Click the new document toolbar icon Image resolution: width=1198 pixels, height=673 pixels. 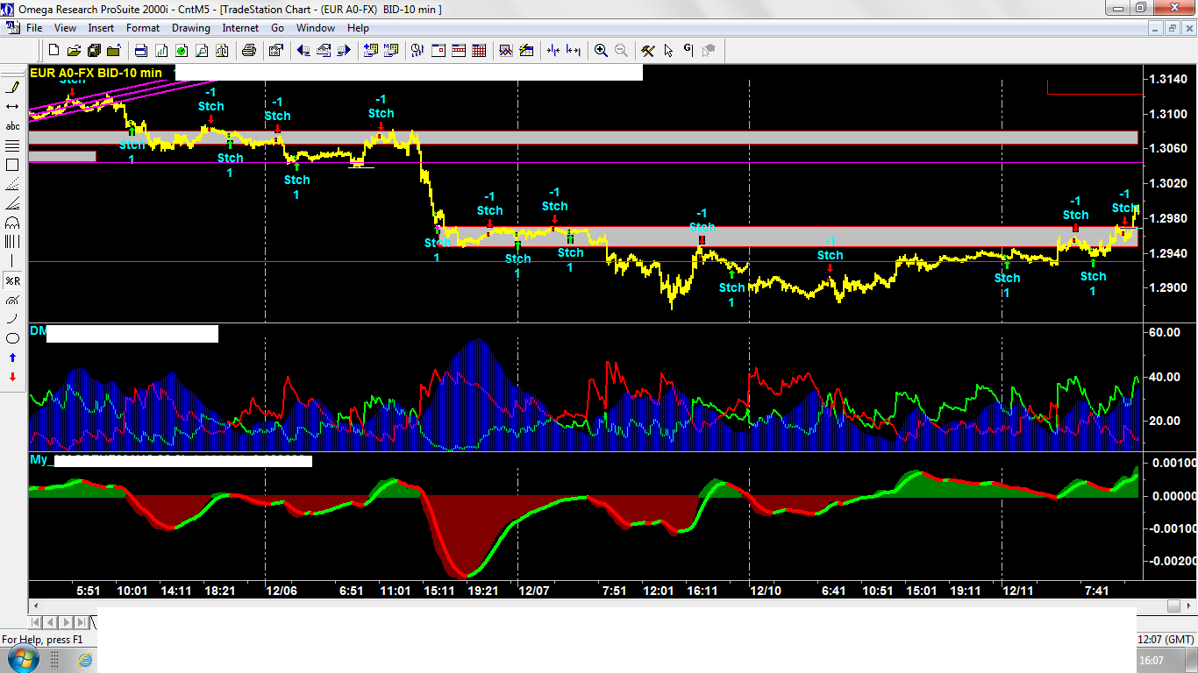pos(53,51)
